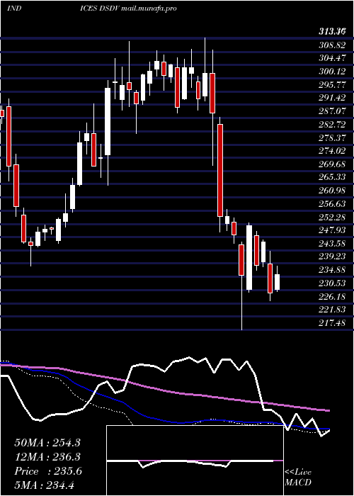
Task: Click the 226.18 price axis label
Action: (x=332, y=296)
